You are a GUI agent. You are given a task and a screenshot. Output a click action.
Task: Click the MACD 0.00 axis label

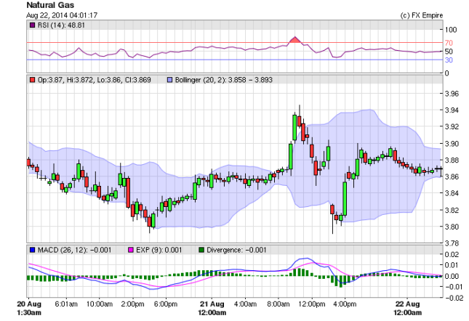452,276
